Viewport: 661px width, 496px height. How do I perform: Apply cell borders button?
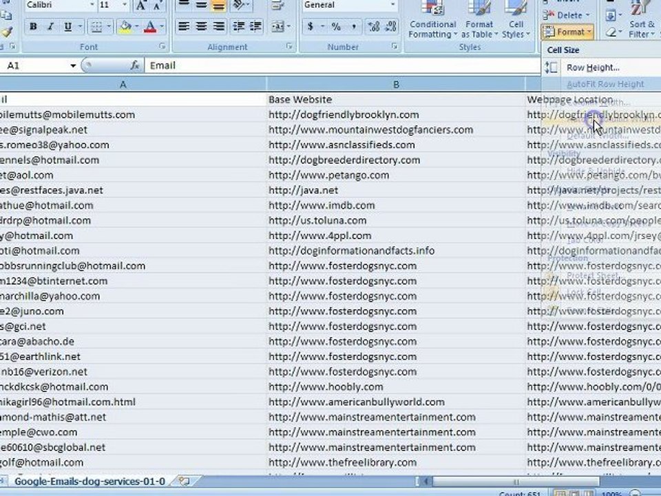click(96, 27)
